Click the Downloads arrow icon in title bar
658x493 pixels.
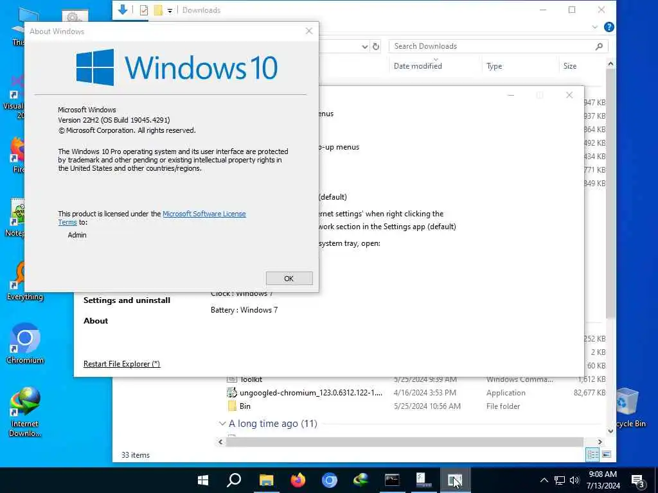123,10
